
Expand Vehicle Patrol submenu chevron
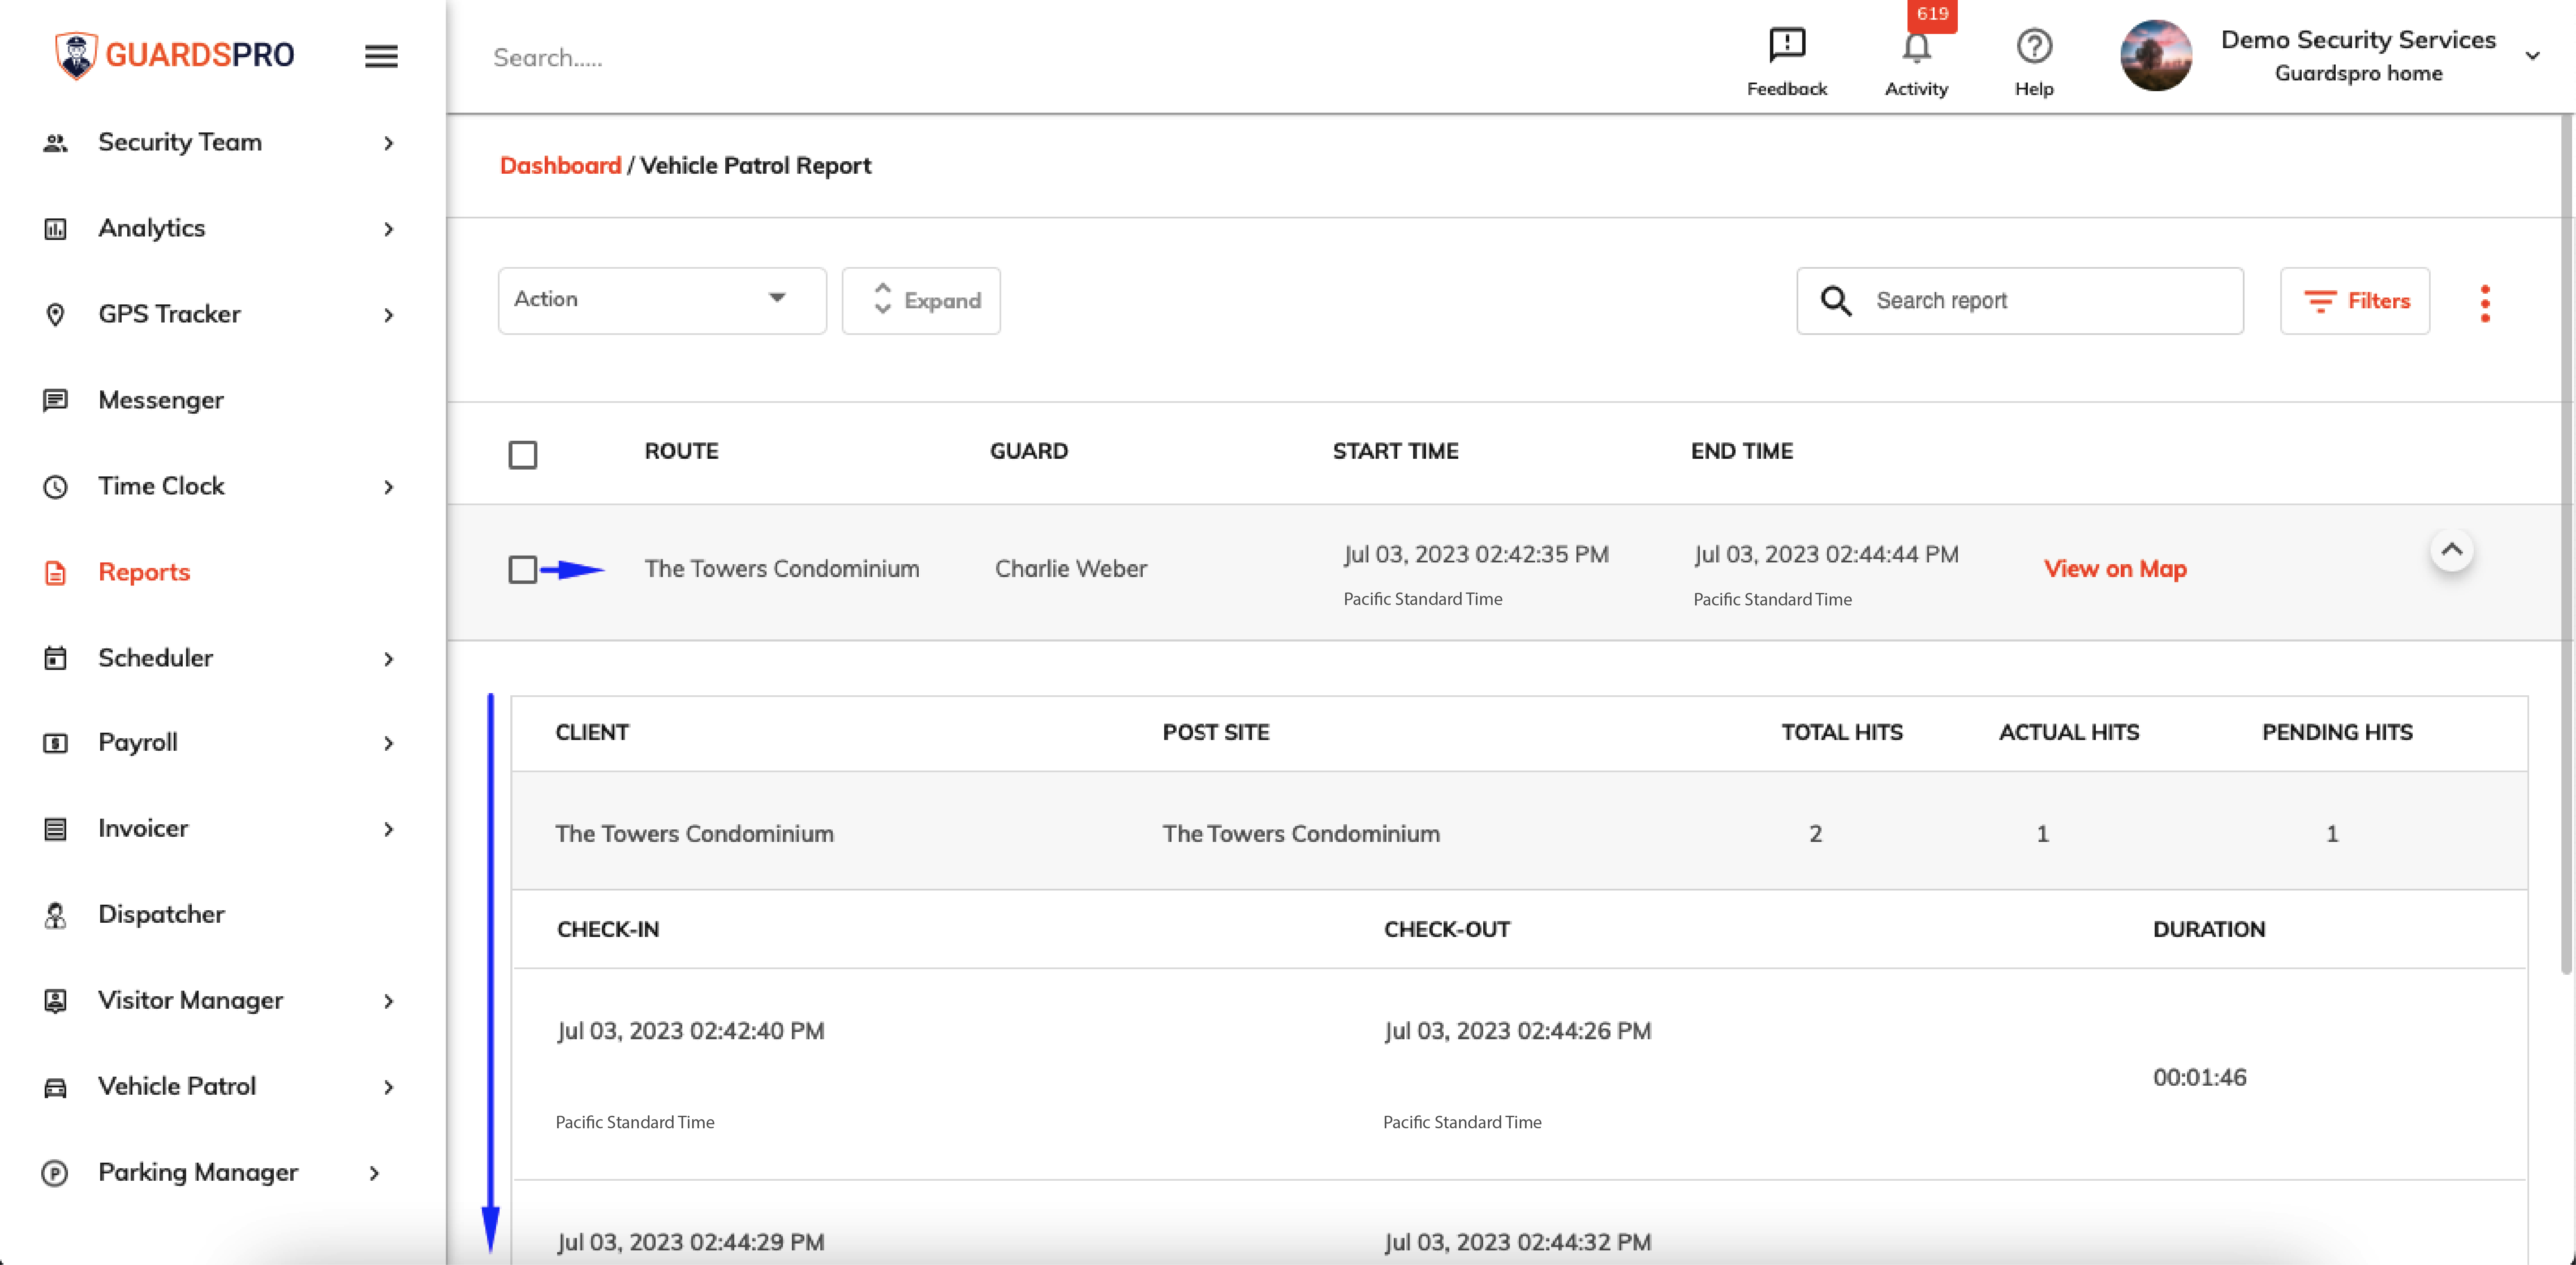389,1088
